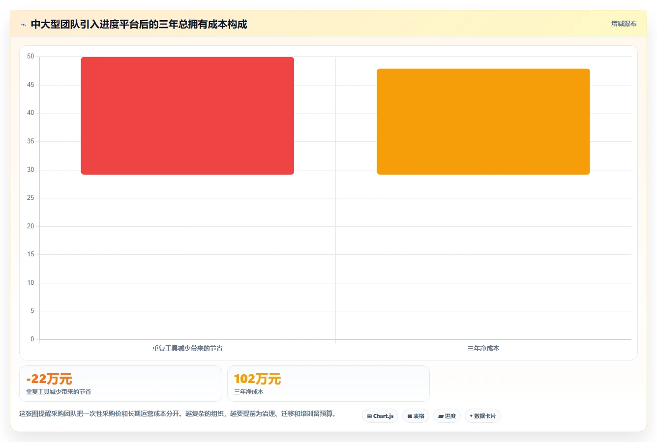Click the 102万元 data card
Screen dimensions: 657x442
click(x=328, y=384)
